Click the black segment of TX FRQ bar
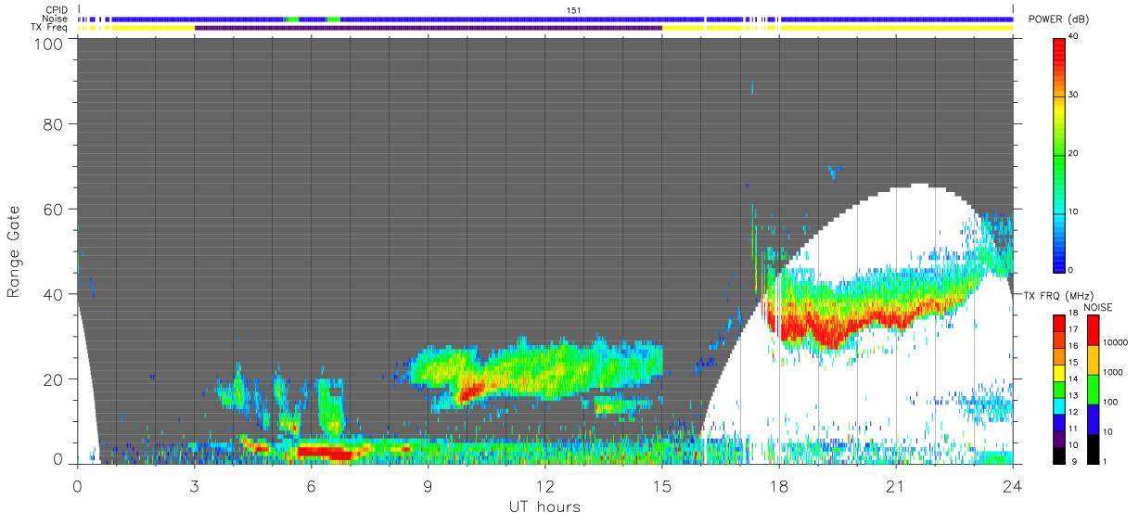Image resolution: width=1139 pixels, height=526 pixels. (1059, 455)
